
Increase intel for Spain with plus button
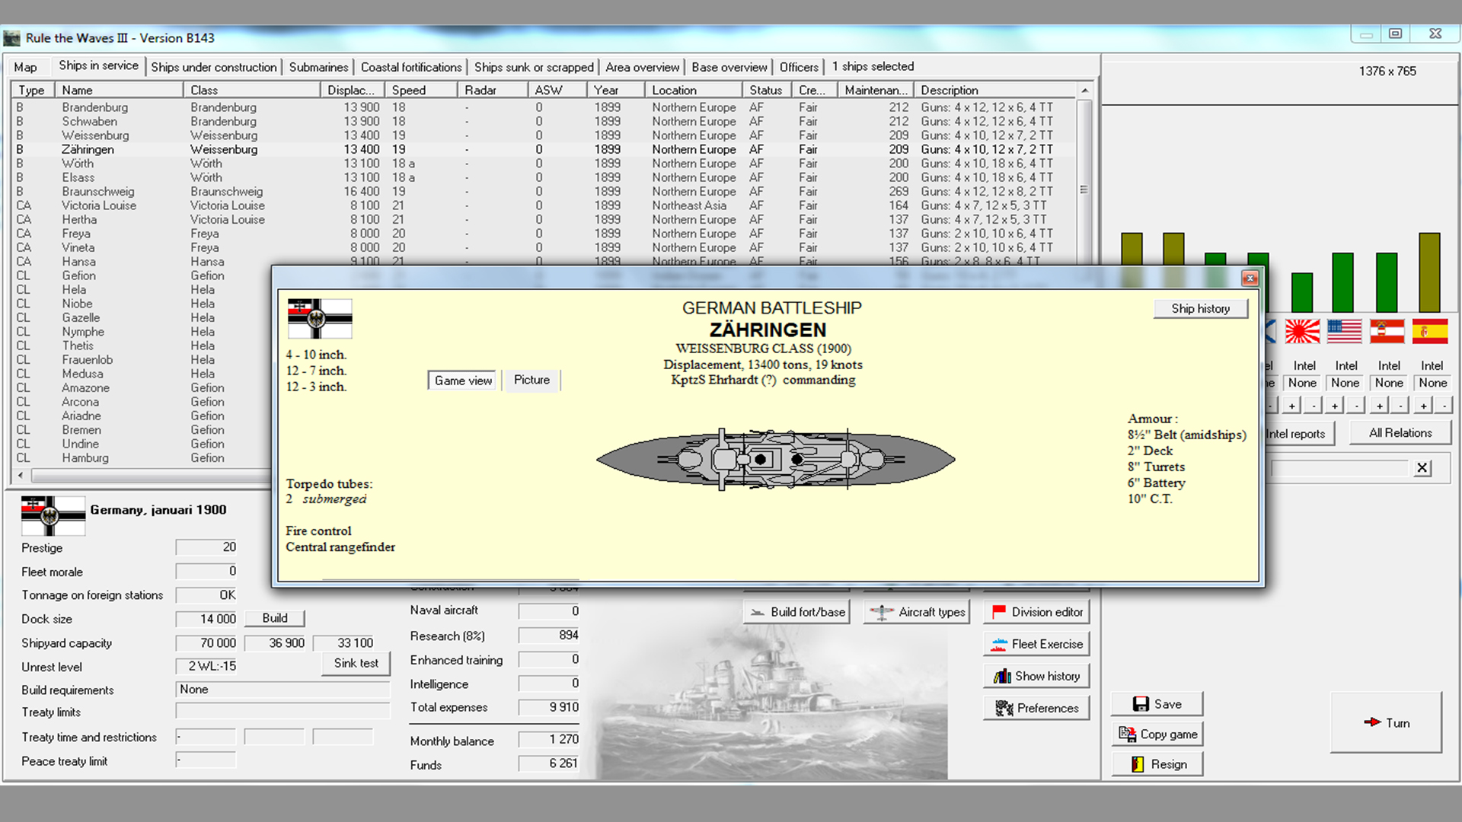pos(1423,406)
